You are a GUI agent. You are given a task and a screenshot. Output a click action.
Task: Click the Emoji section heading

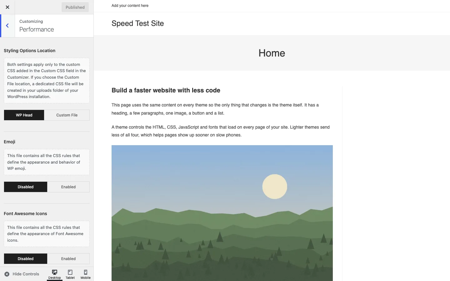9,142
